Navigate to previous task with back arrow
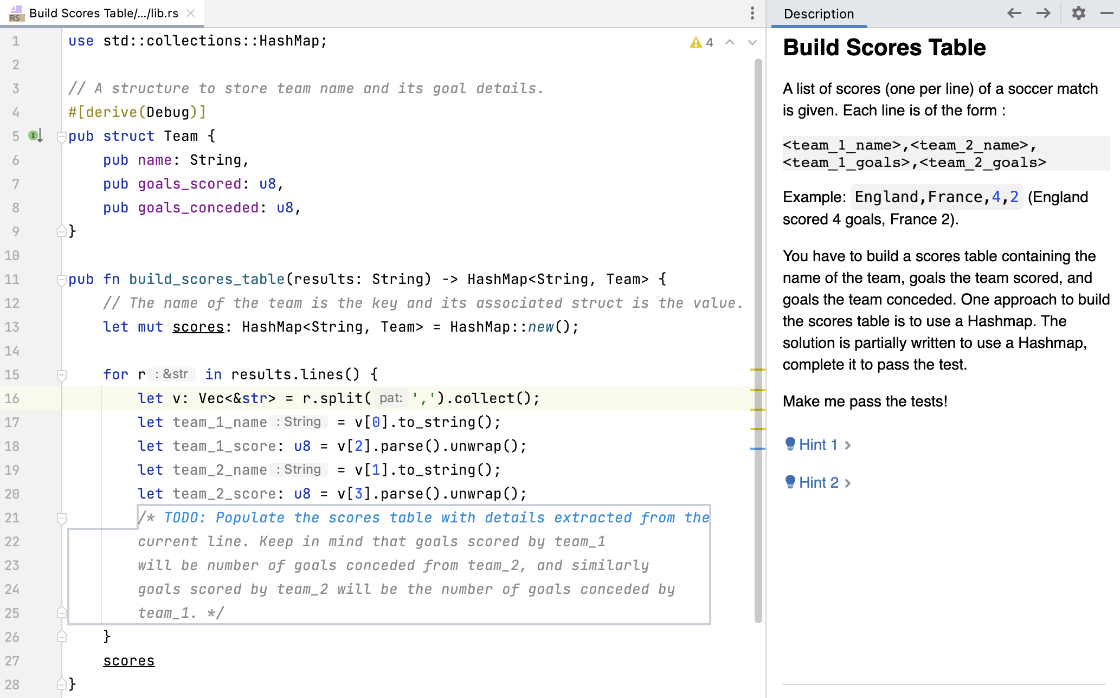The height and width of the screenshot is (698, 1120). pyautogui.click(x=1014, y=13)
